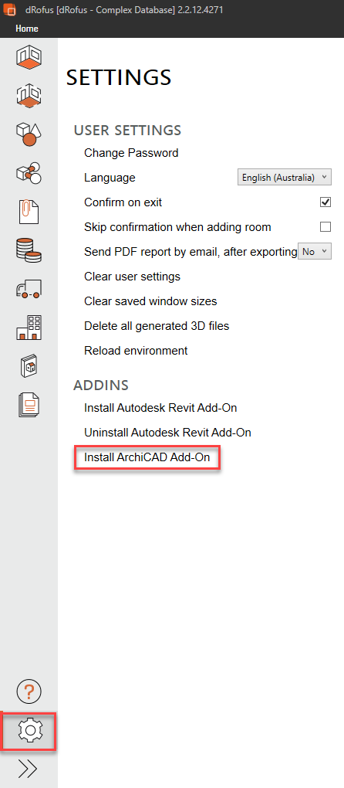The image size is (344, 788).
Task: Enable Skip confirmation when adding room
Action: 325,226
